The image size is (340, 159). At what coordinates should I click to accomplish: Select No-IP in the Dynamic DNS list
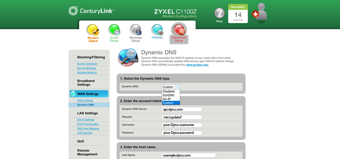[x=171, y=99]
